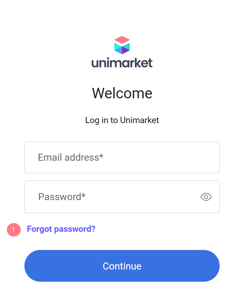Open the Forgot password? link
This screenshot has width=243, height=304.
(61, 229)
